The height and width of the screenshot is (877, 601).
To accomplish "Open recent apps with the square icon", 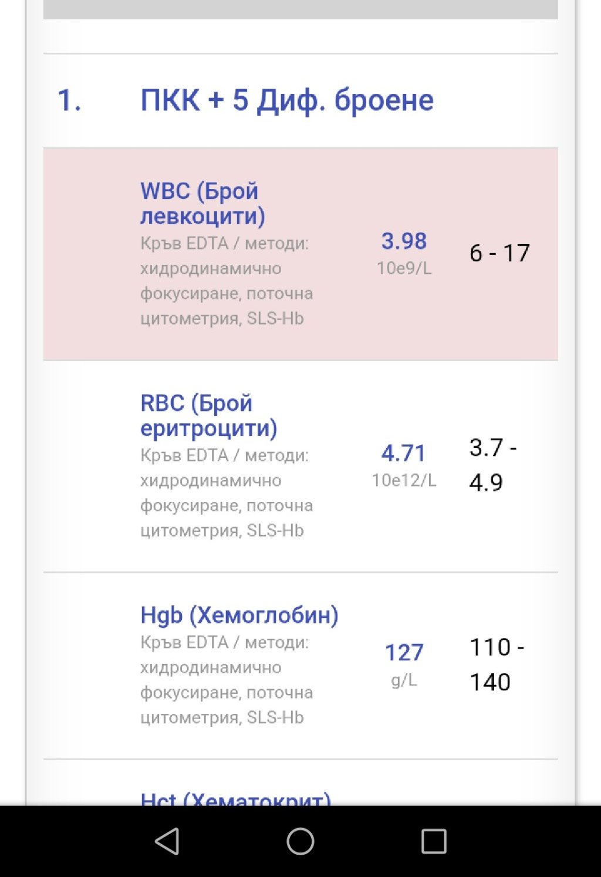I will point(434,841).
